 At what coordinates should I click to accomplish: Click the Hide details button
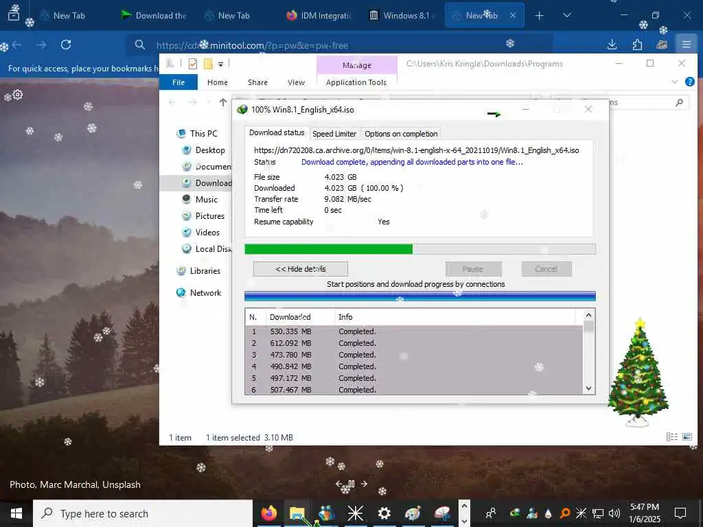point(301,269)
